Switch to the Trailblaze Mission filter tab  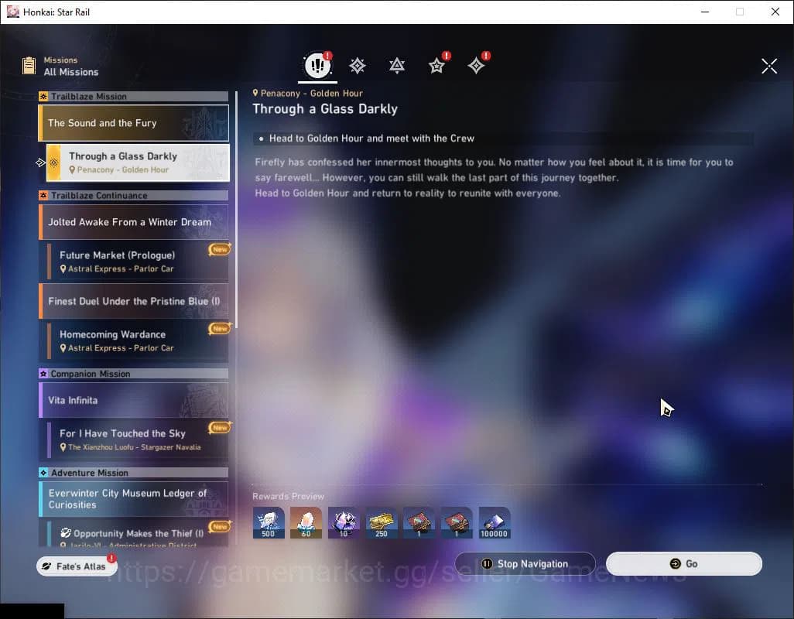pyautogui.click(x=357, y=66)
